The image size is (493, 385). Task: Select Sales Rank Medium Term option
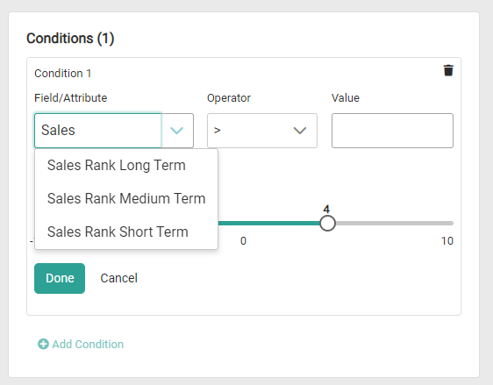[126, 198]
